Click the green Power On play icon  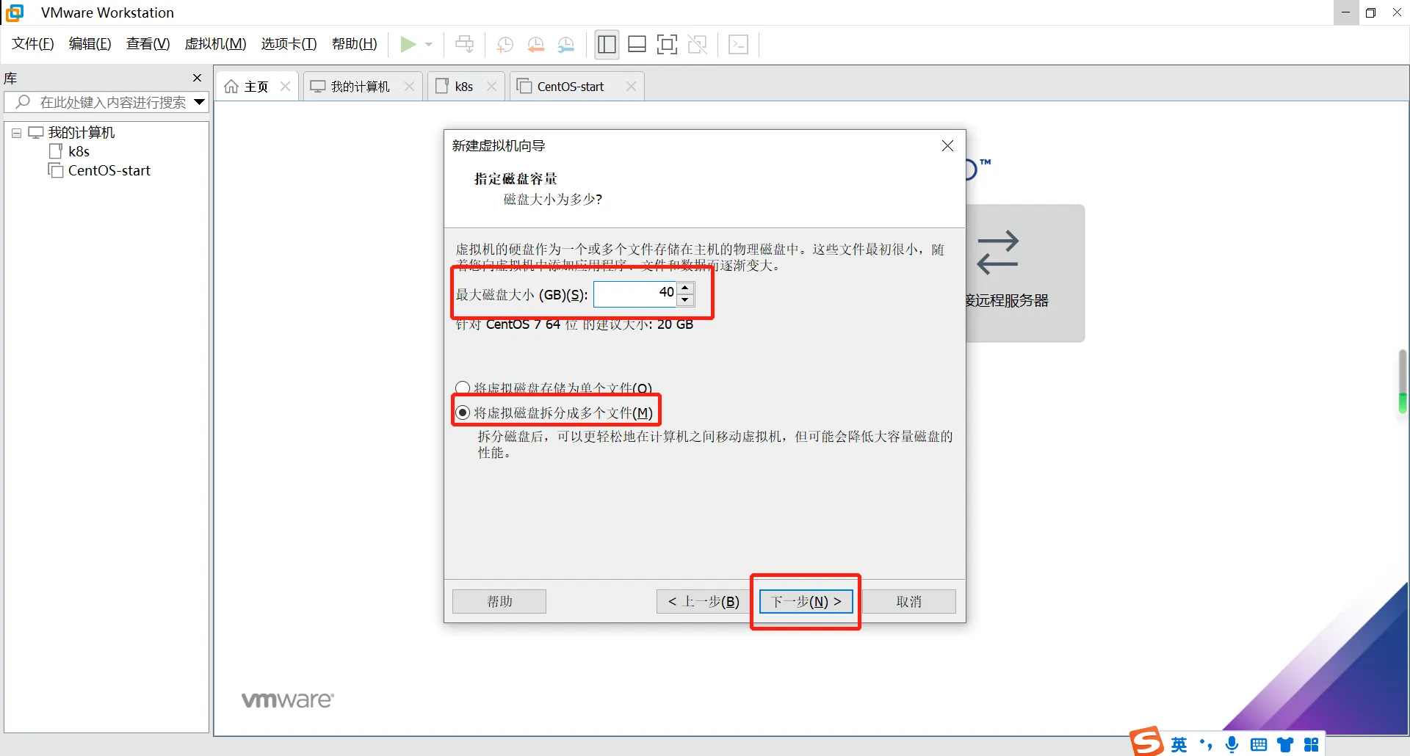point(408,45)
